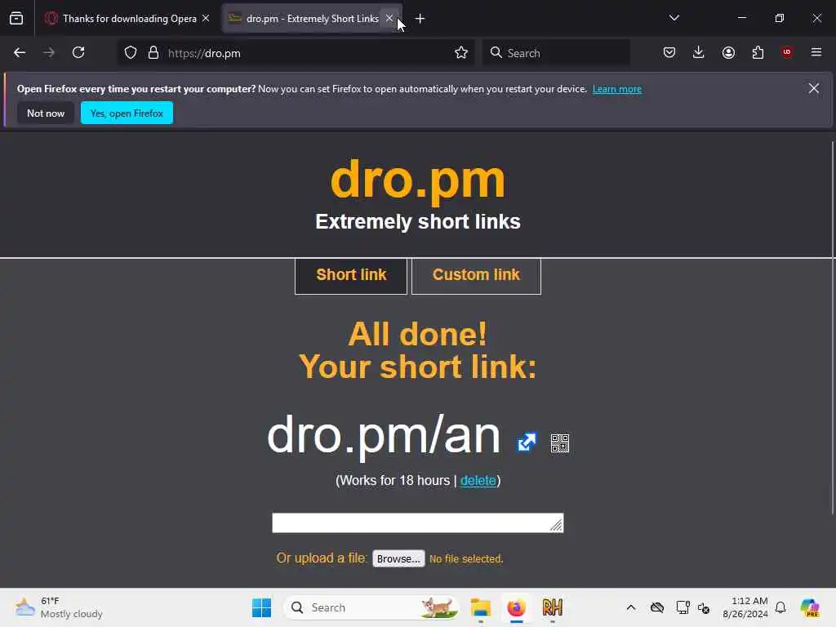Select the Short link tab
This screenshot has width=836, height=627.
point(351,276)
